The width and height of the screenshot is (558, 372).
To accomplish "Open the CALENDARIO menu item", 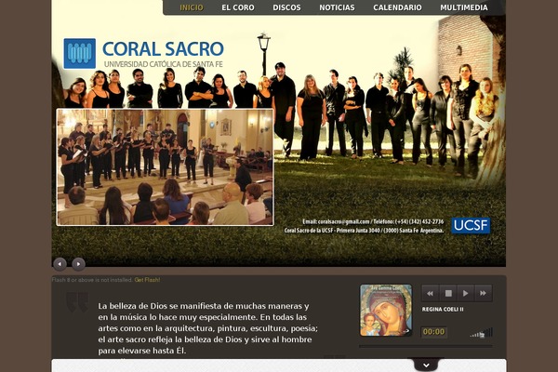I will 397,7.
